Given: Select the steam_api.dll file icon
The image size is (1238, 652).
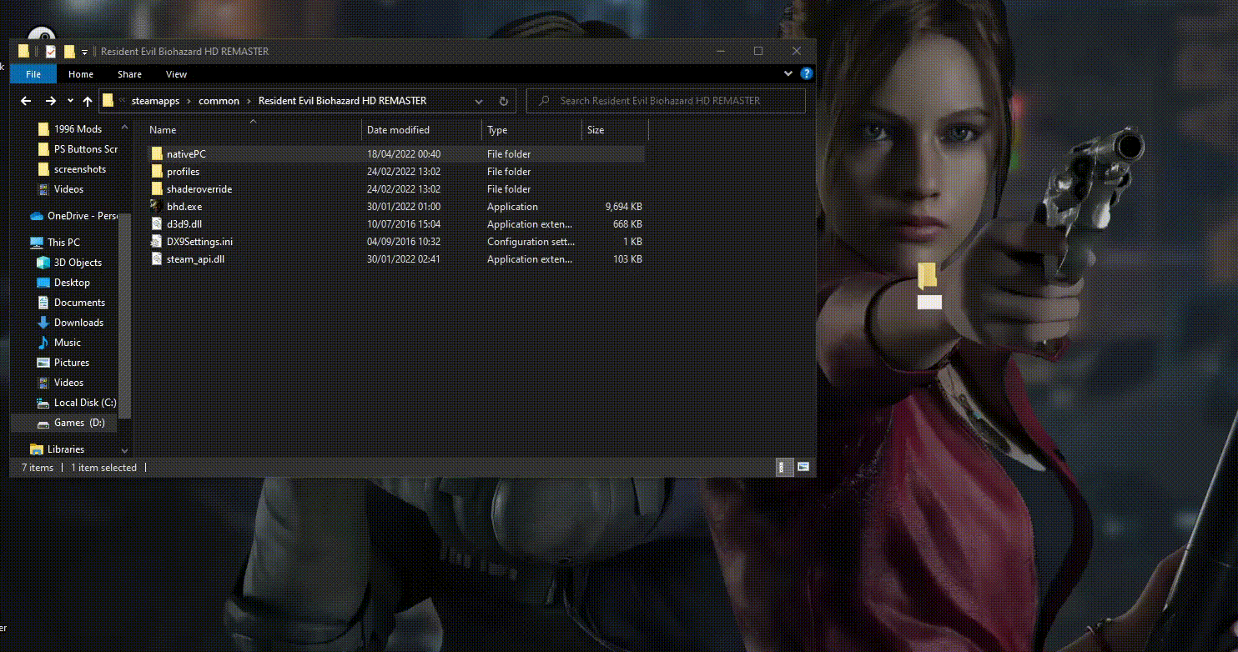Looking at the screenshot, I should pyautogui.click(x=157, y=258).
